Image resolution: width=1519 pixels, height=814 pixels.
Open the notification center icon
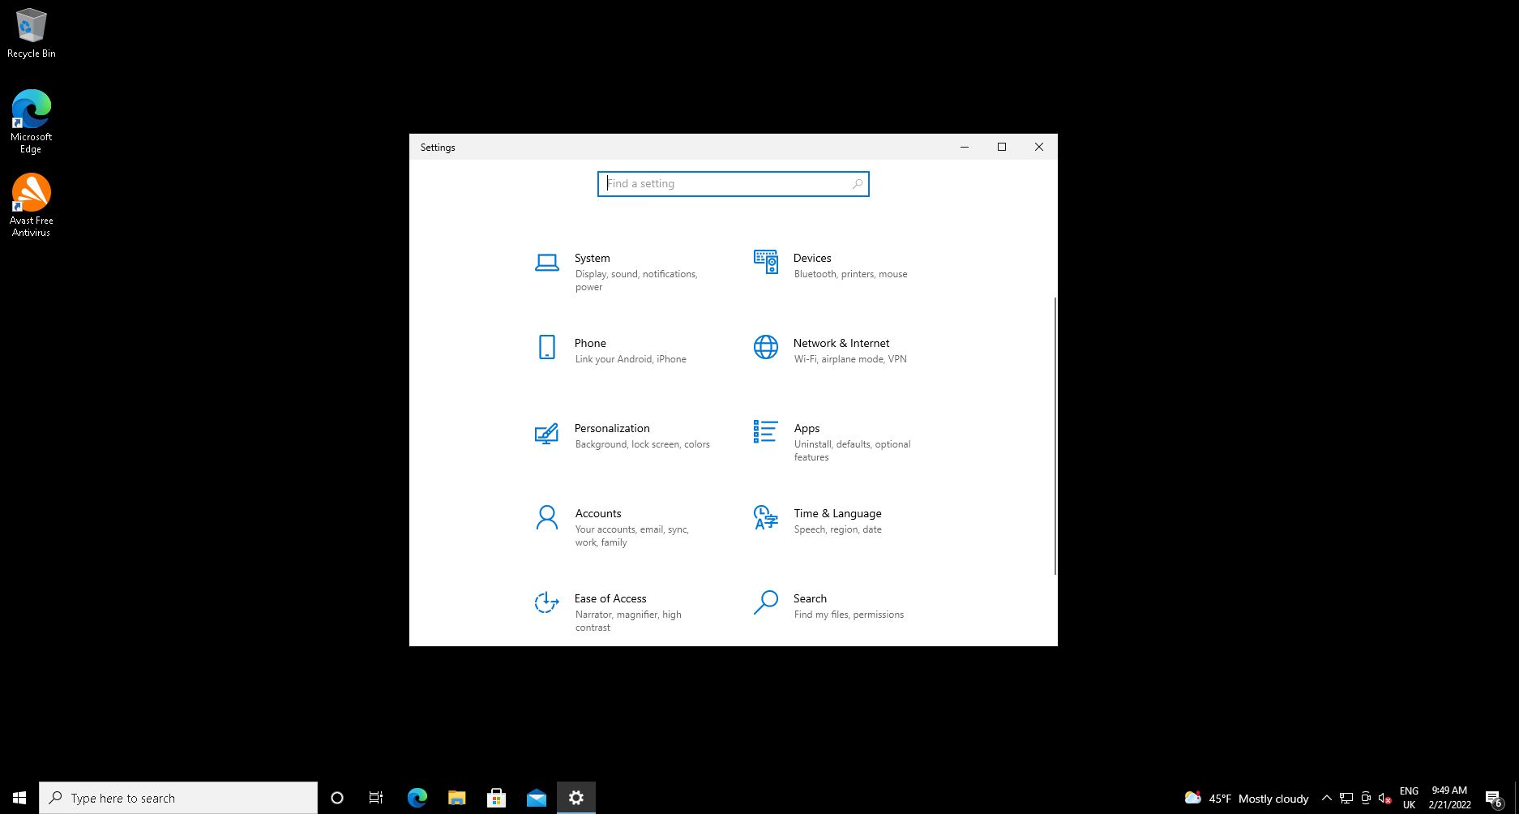(x=1495, y=799)
